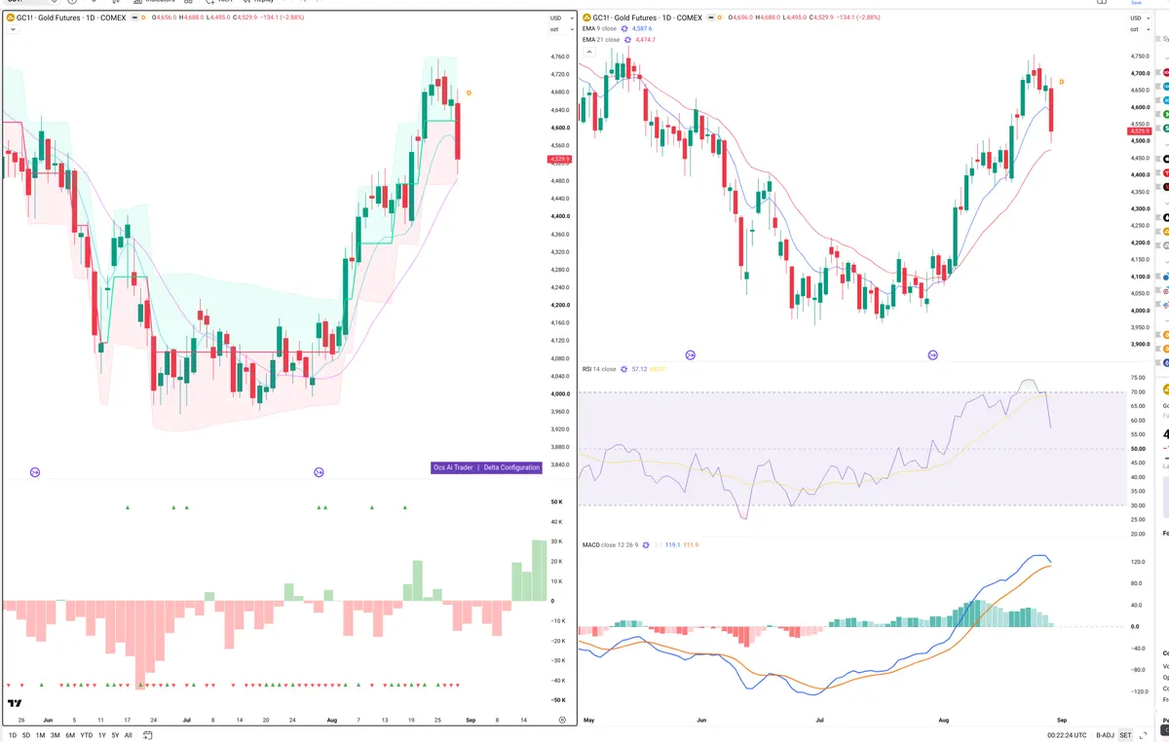Click the Save link at top right
Image resolution: width=1169 pixels, height=742 pixels.
(x=1135, y=2)
